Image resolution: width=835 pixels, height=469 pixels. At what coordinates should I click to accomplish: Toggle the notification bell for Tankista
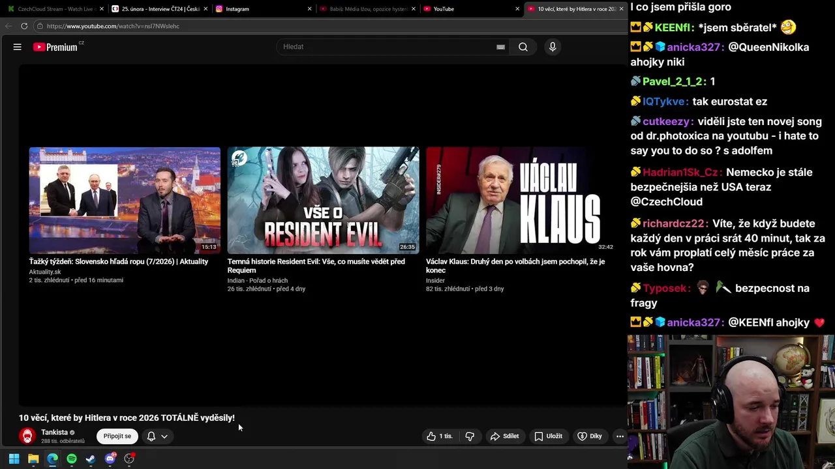coord(151,436)
